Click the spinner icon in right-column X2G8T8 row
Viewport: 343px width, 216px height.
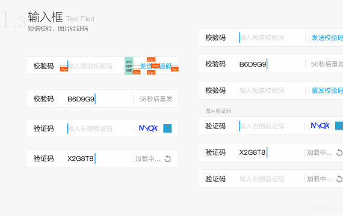[x=339, y=152]
